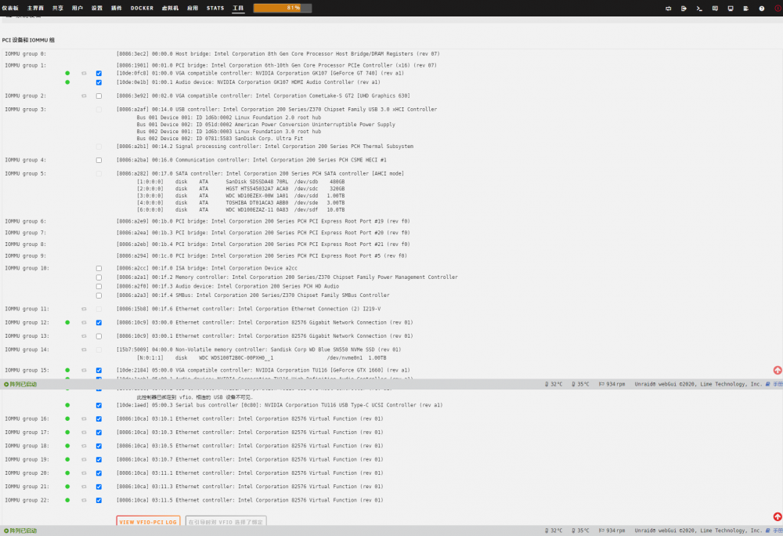
Task: Open the 插件 plugins tab
Action: pos(117,8)
